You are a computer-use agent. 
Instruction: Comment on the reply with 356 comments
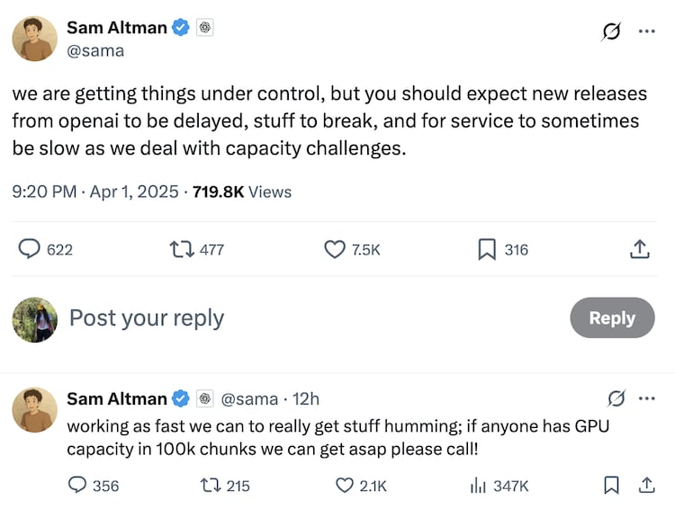[x=77, y=486]
